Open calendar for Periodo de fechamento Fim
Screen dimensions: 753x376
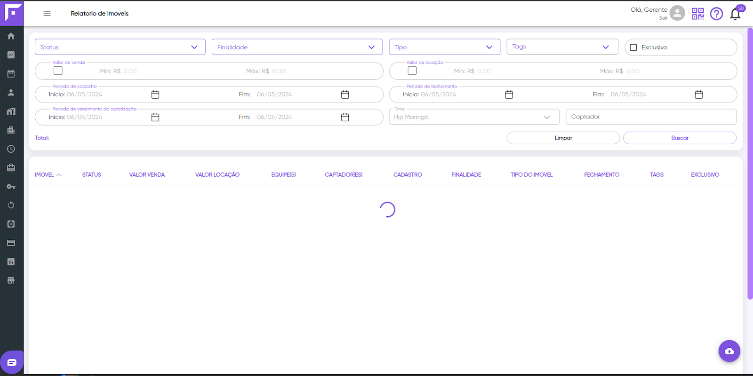(x=699, y=94)
